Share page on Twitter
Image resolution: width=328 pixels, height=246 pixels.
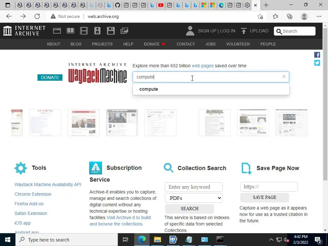[317, 63]
